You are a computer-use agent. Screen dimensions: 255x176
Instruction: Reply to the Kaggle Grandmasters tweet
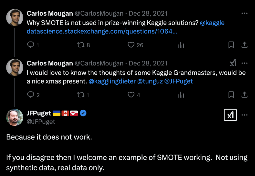[30, 95]
